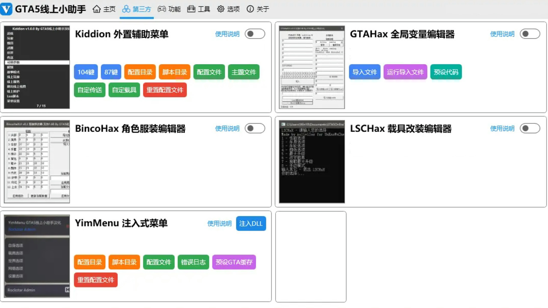Click the LSCHax 载具改装编辑器 title
Viewport: 548px width, 308px height.
point(401,129)
